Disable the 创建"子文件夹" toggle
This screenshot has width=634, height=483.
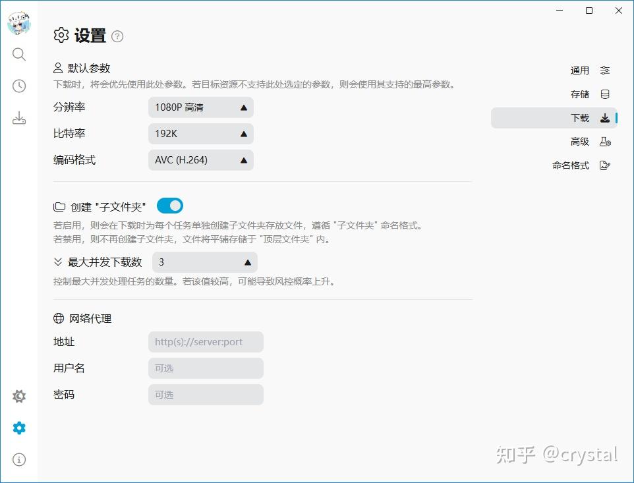[169, 205]
